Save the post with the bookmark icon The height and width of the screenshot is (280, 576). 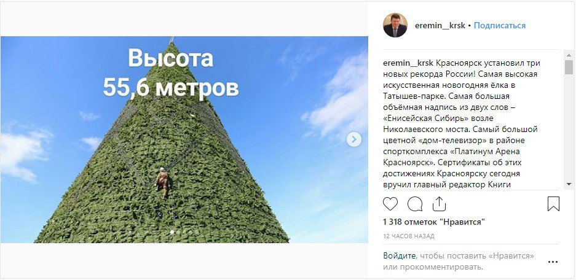[x=553, y=204]
